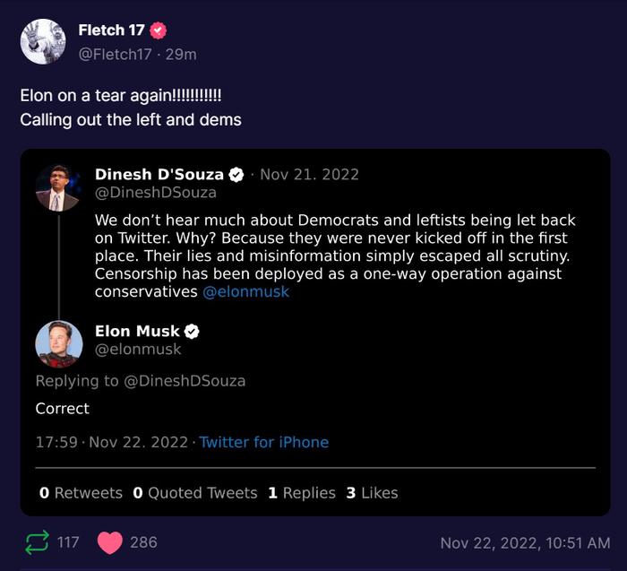
Task: Click the green retweet icon
Action: coord(38,542)
